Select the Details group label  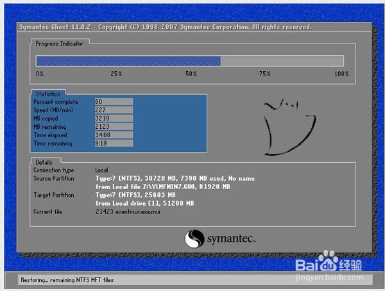pos(44,162)
